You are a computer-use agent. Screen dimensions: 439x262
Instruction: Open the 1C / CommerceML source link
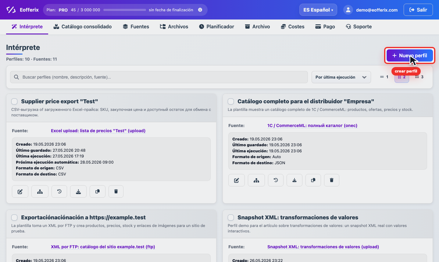tap(312, 126)
